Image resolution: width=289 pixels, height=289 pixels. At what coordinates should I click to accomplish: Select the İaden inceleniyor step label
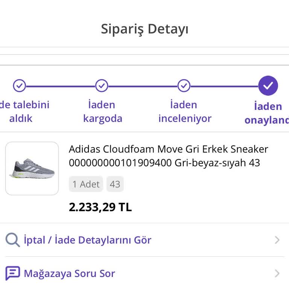pos(184,111)
